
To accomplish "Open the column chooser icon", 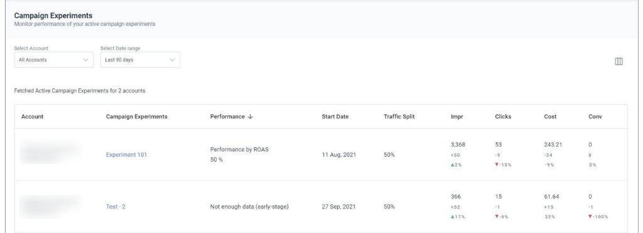I will tap(619, 61).
